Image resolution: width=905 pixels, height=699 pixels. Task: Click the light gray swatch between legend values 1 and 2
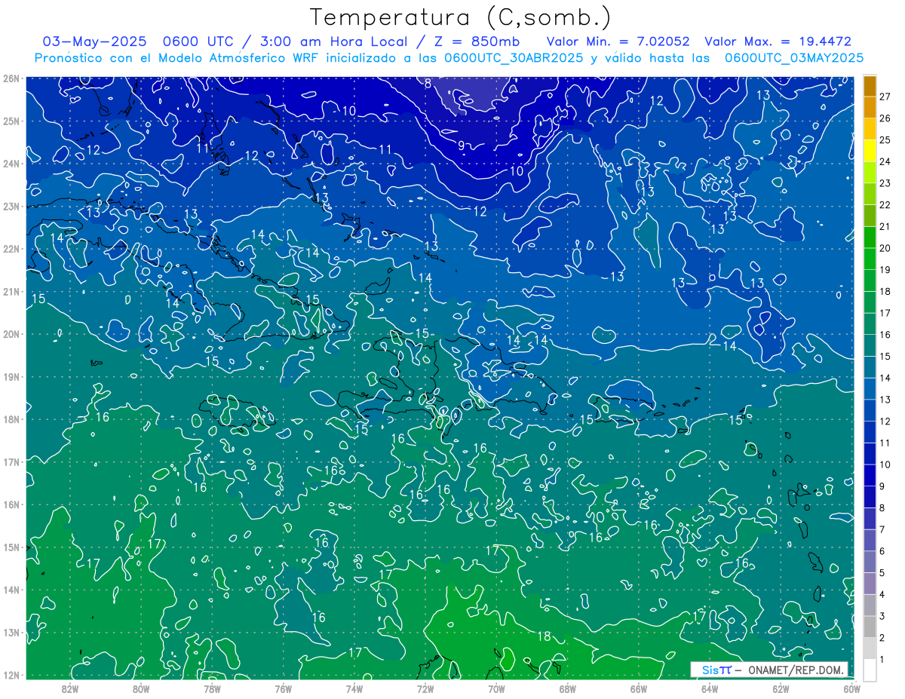tap(870, 648)
